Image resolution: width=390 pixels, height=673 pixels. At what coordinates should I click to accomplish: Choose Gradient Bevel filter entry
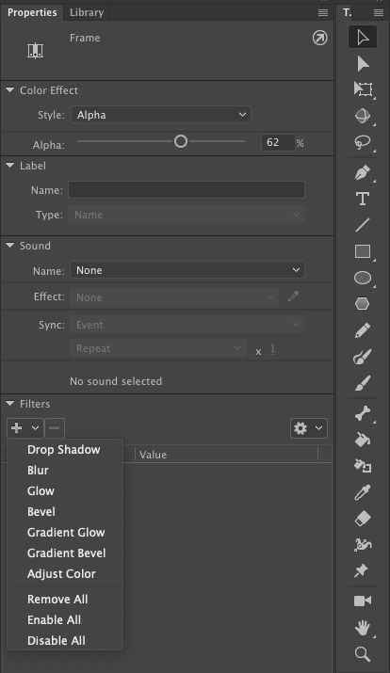point(66,553)
